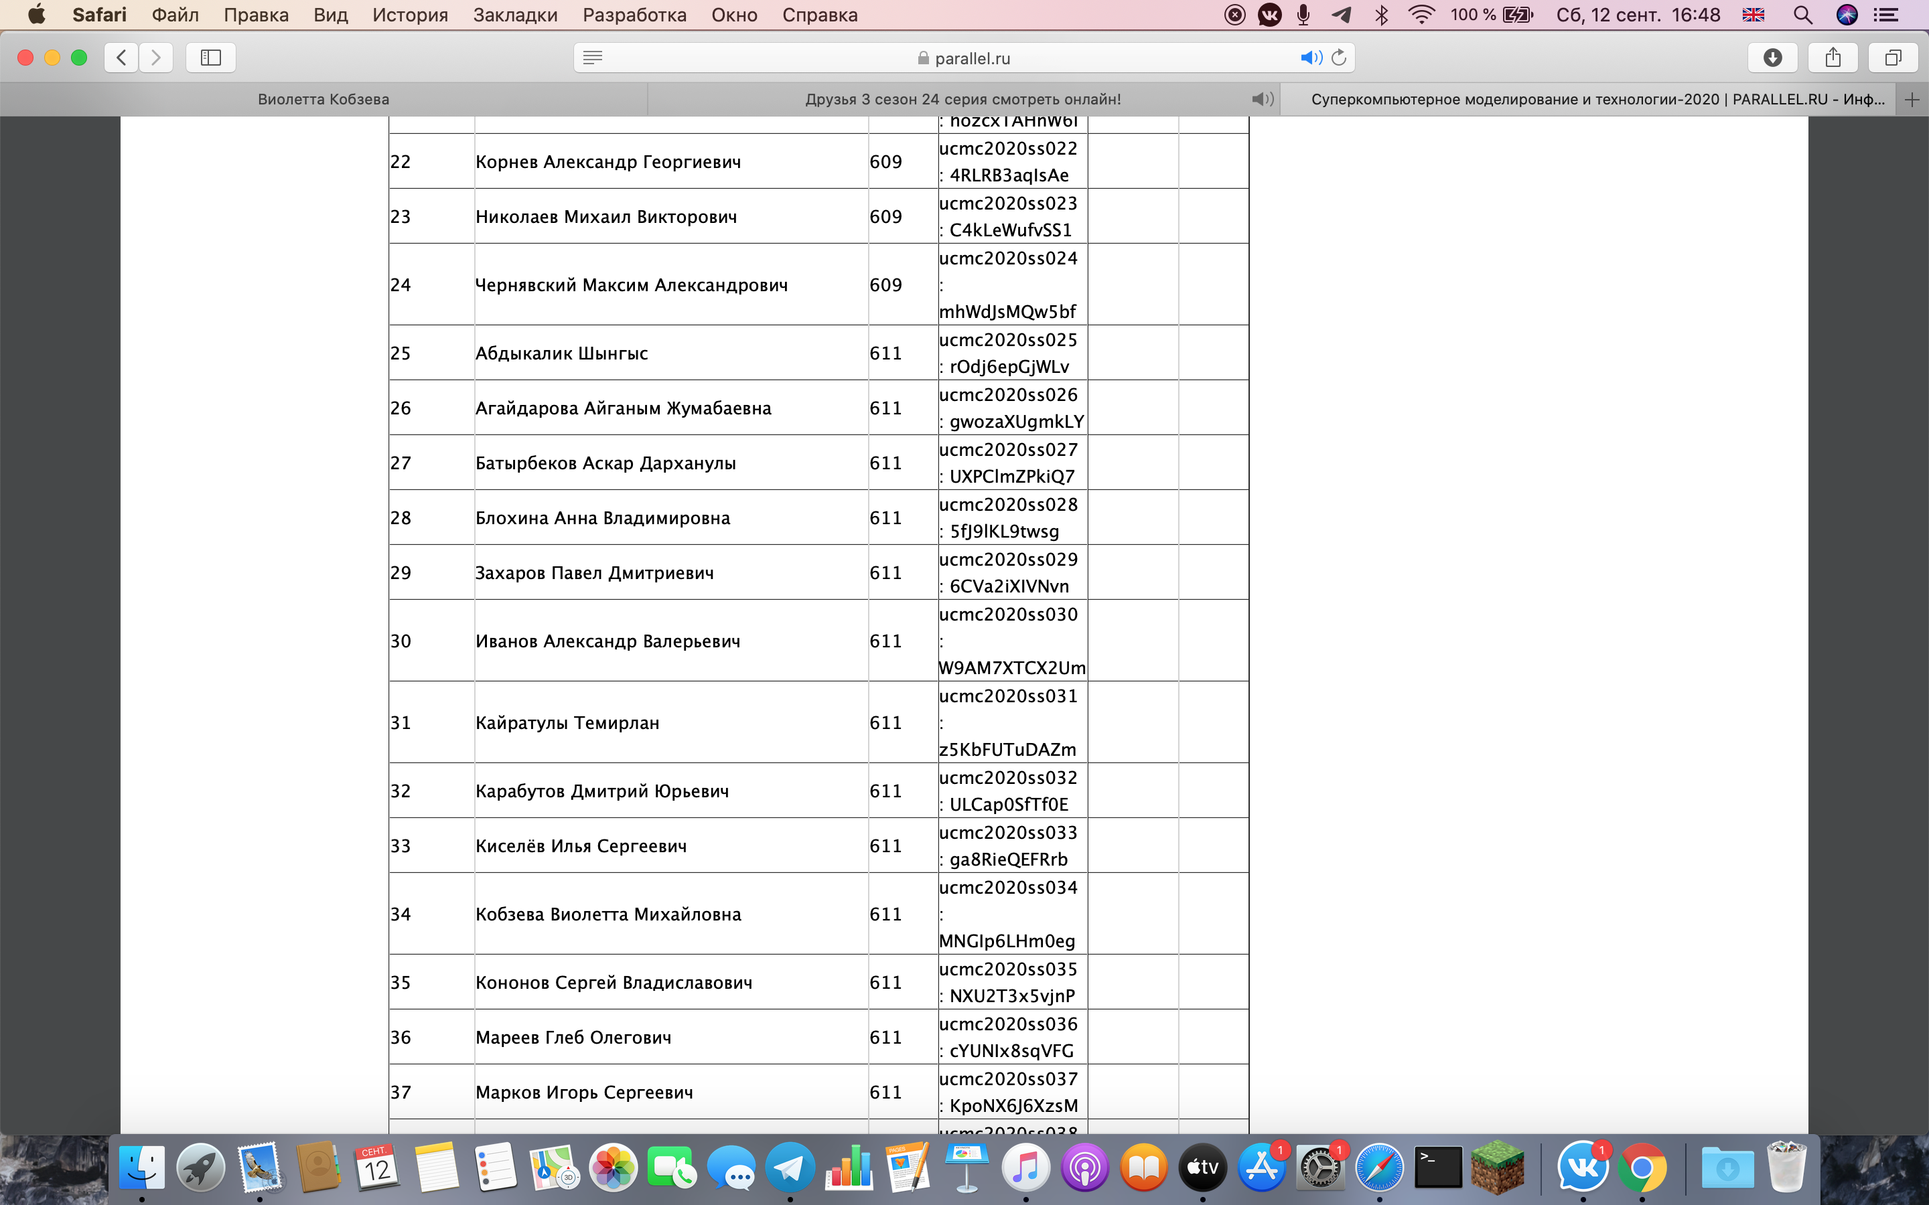Toggle the Safari sidebar button
This screenshot has height=1205, width=1929.
click(210, 58)
